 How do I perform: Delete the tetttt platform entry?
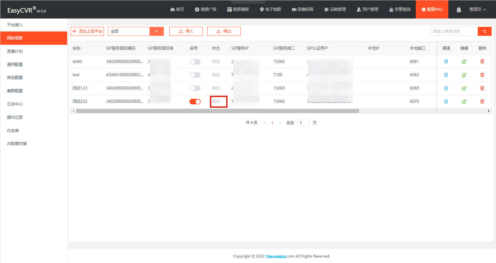(482, 61)
